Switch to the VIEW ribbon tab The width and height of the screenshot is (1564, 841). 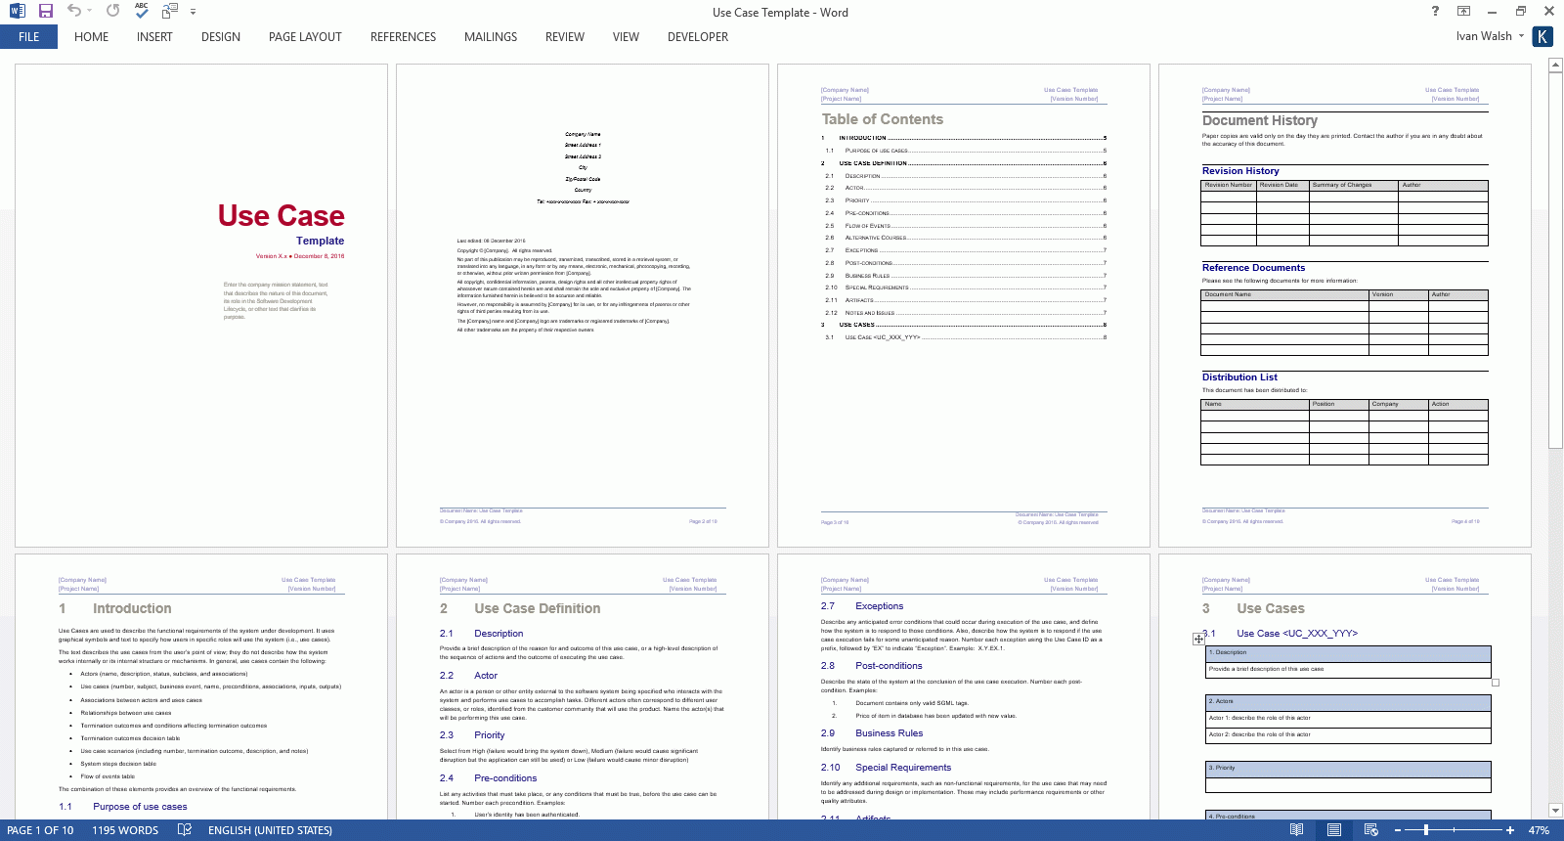pyautogui.click(x=626, y=37)
